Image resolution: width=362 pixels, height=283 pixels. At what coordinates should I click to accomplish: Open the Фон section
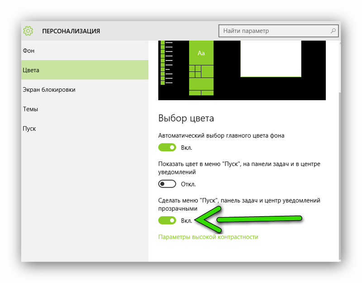85,51
